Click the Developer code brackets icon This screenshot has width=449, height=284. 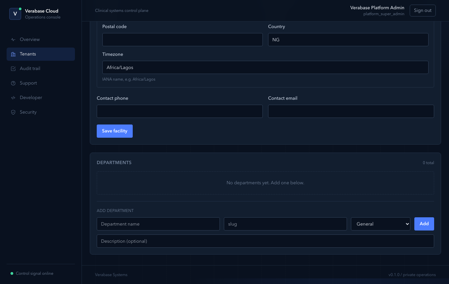pos(13,98)
